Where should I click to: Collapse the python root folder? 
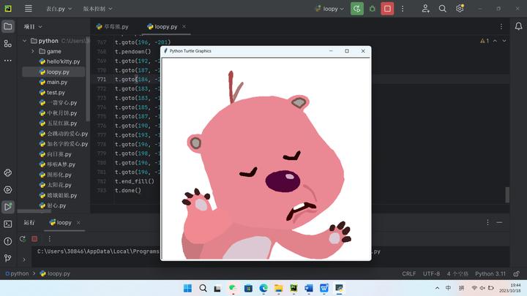25,41
